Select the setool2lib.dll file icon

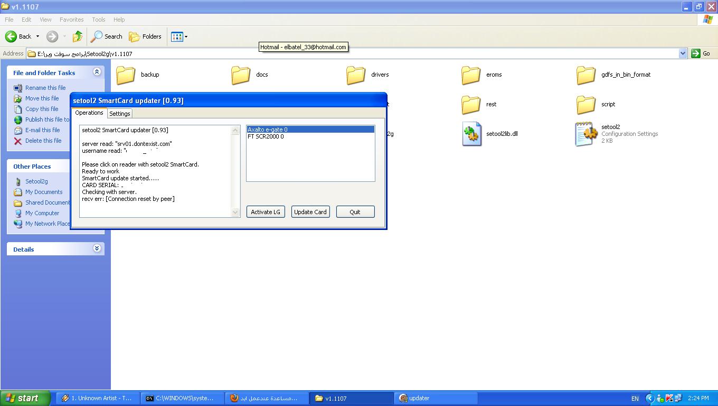point(471,134)
